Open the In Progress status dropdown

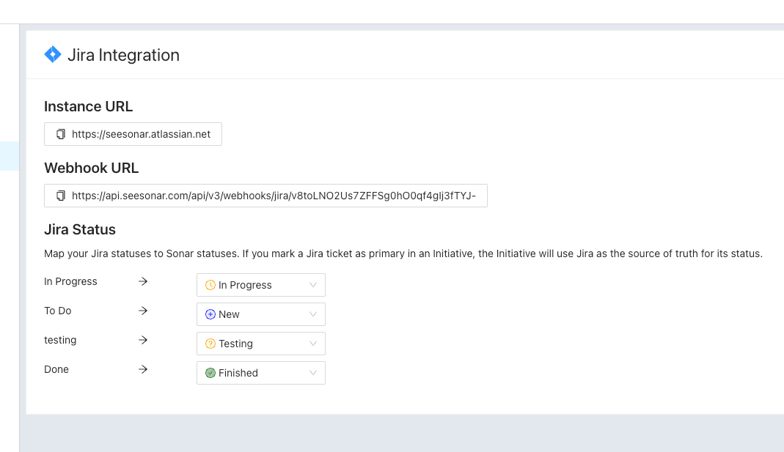click(x=314, y=284)
